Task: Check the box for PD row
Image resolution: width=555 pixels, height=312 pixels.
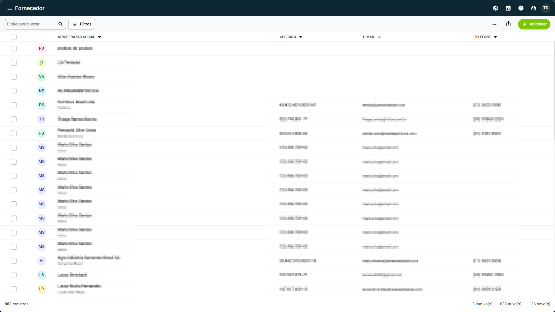Action: (x=14, y=49)
